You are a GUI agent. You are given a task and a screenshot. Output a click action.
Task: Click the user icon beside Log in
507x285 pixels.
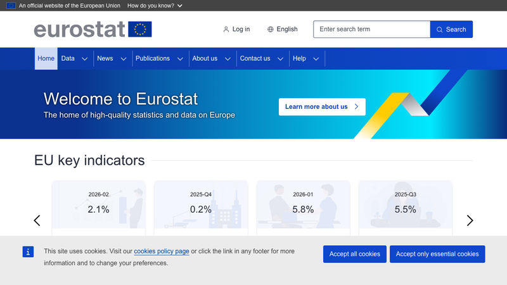(x=226, y=29)
